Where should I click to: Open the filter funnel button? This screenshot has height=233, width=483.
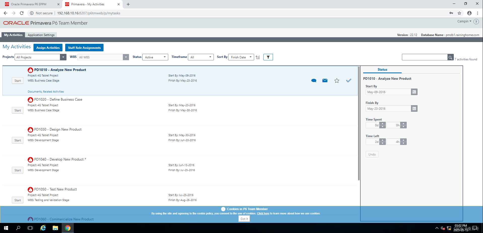pyautogui.click(x=268, y=57)
